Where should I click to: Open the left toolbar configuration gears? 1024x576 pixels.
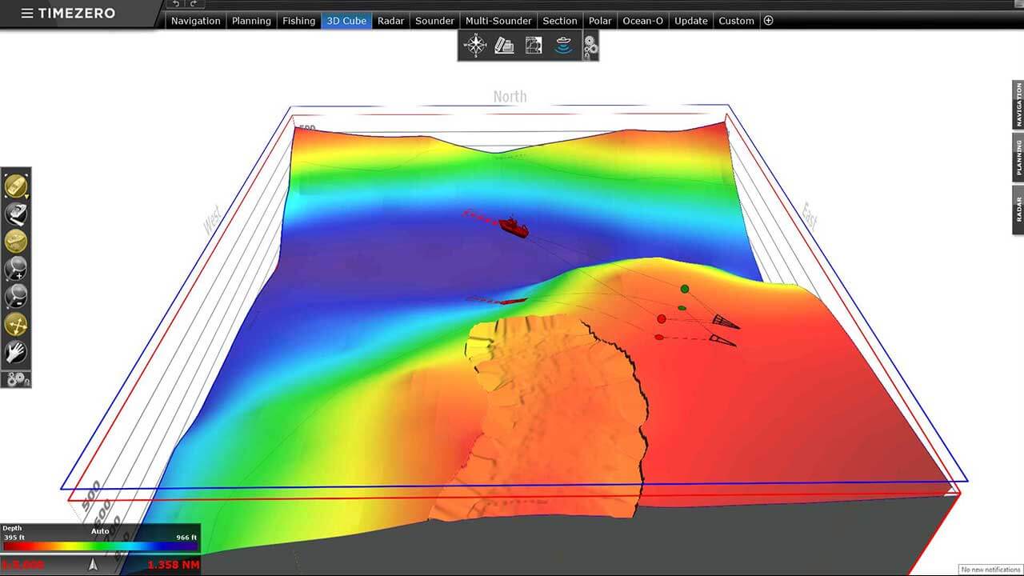click(x=16, y=379)
